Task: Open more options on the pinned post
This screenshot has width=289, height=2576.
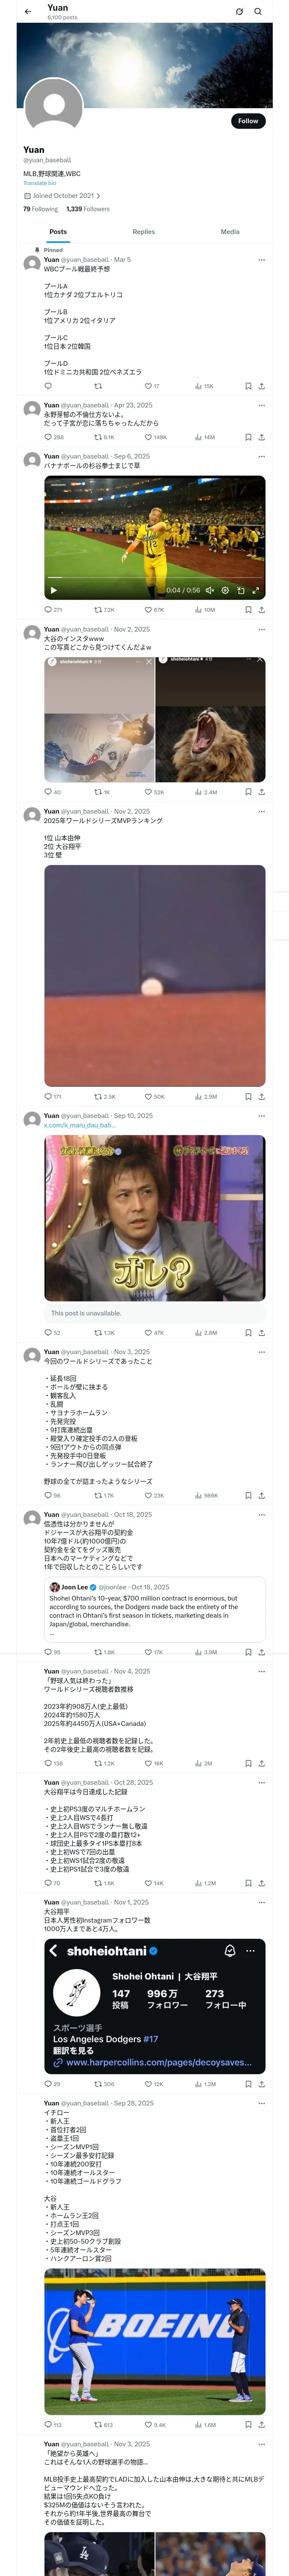Action: 261,260
